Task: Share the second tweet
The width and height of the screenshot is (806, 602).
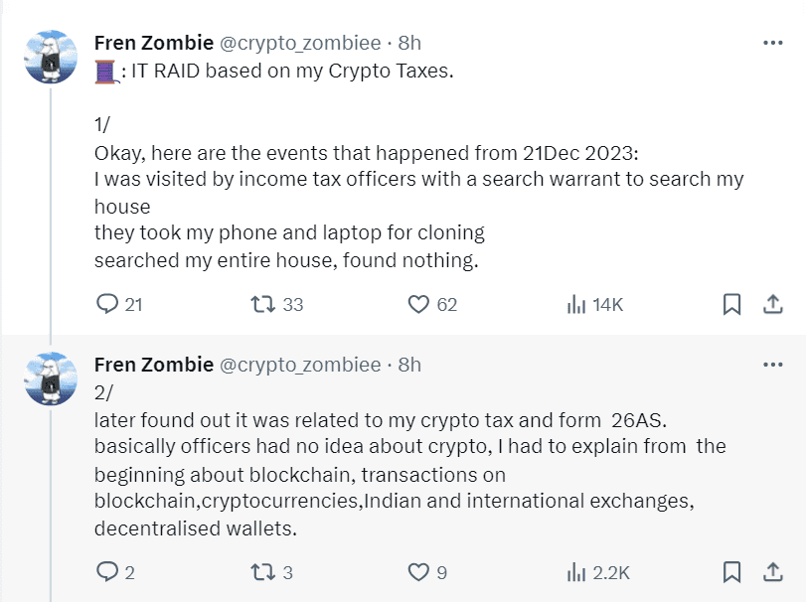Action: click(772, 573)
